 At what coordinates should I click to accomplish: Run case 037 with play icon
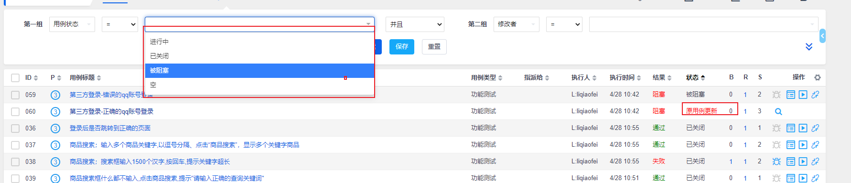click(x=803, y=145)
